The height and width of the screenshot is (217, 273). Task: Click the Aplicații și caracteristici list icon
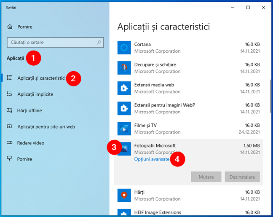[x=9, y=78]
